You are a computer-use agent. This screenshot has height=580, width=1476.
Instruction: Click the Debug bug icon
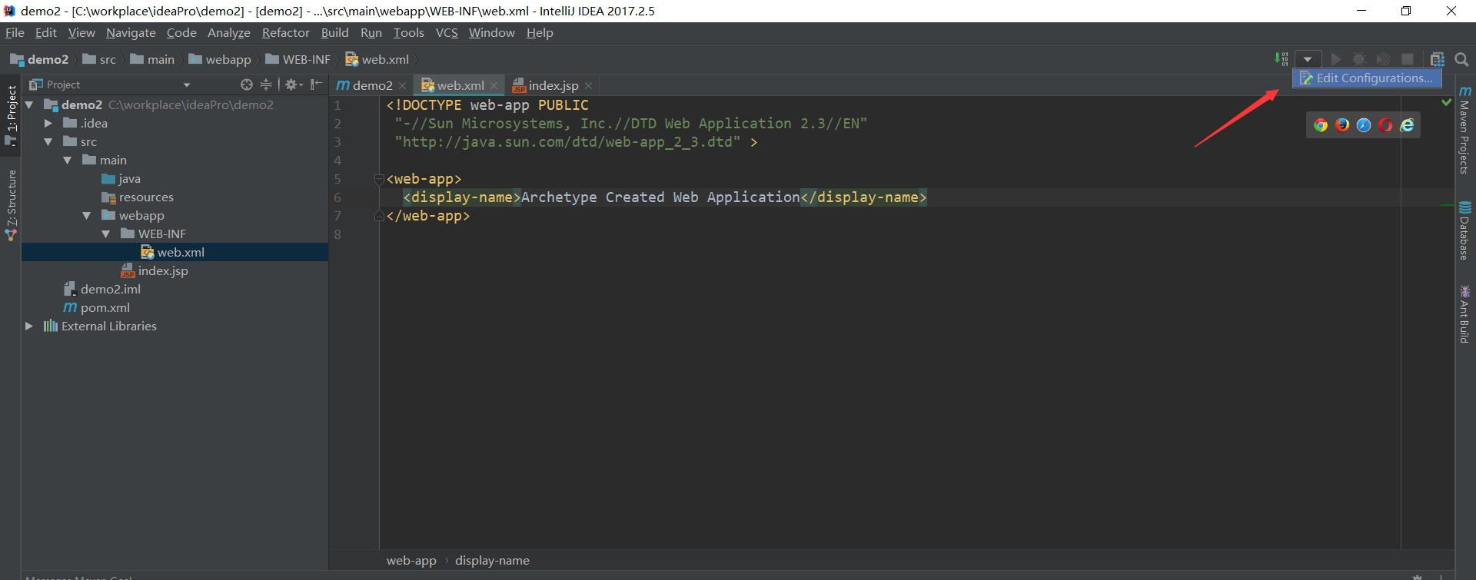[1359, 59]
